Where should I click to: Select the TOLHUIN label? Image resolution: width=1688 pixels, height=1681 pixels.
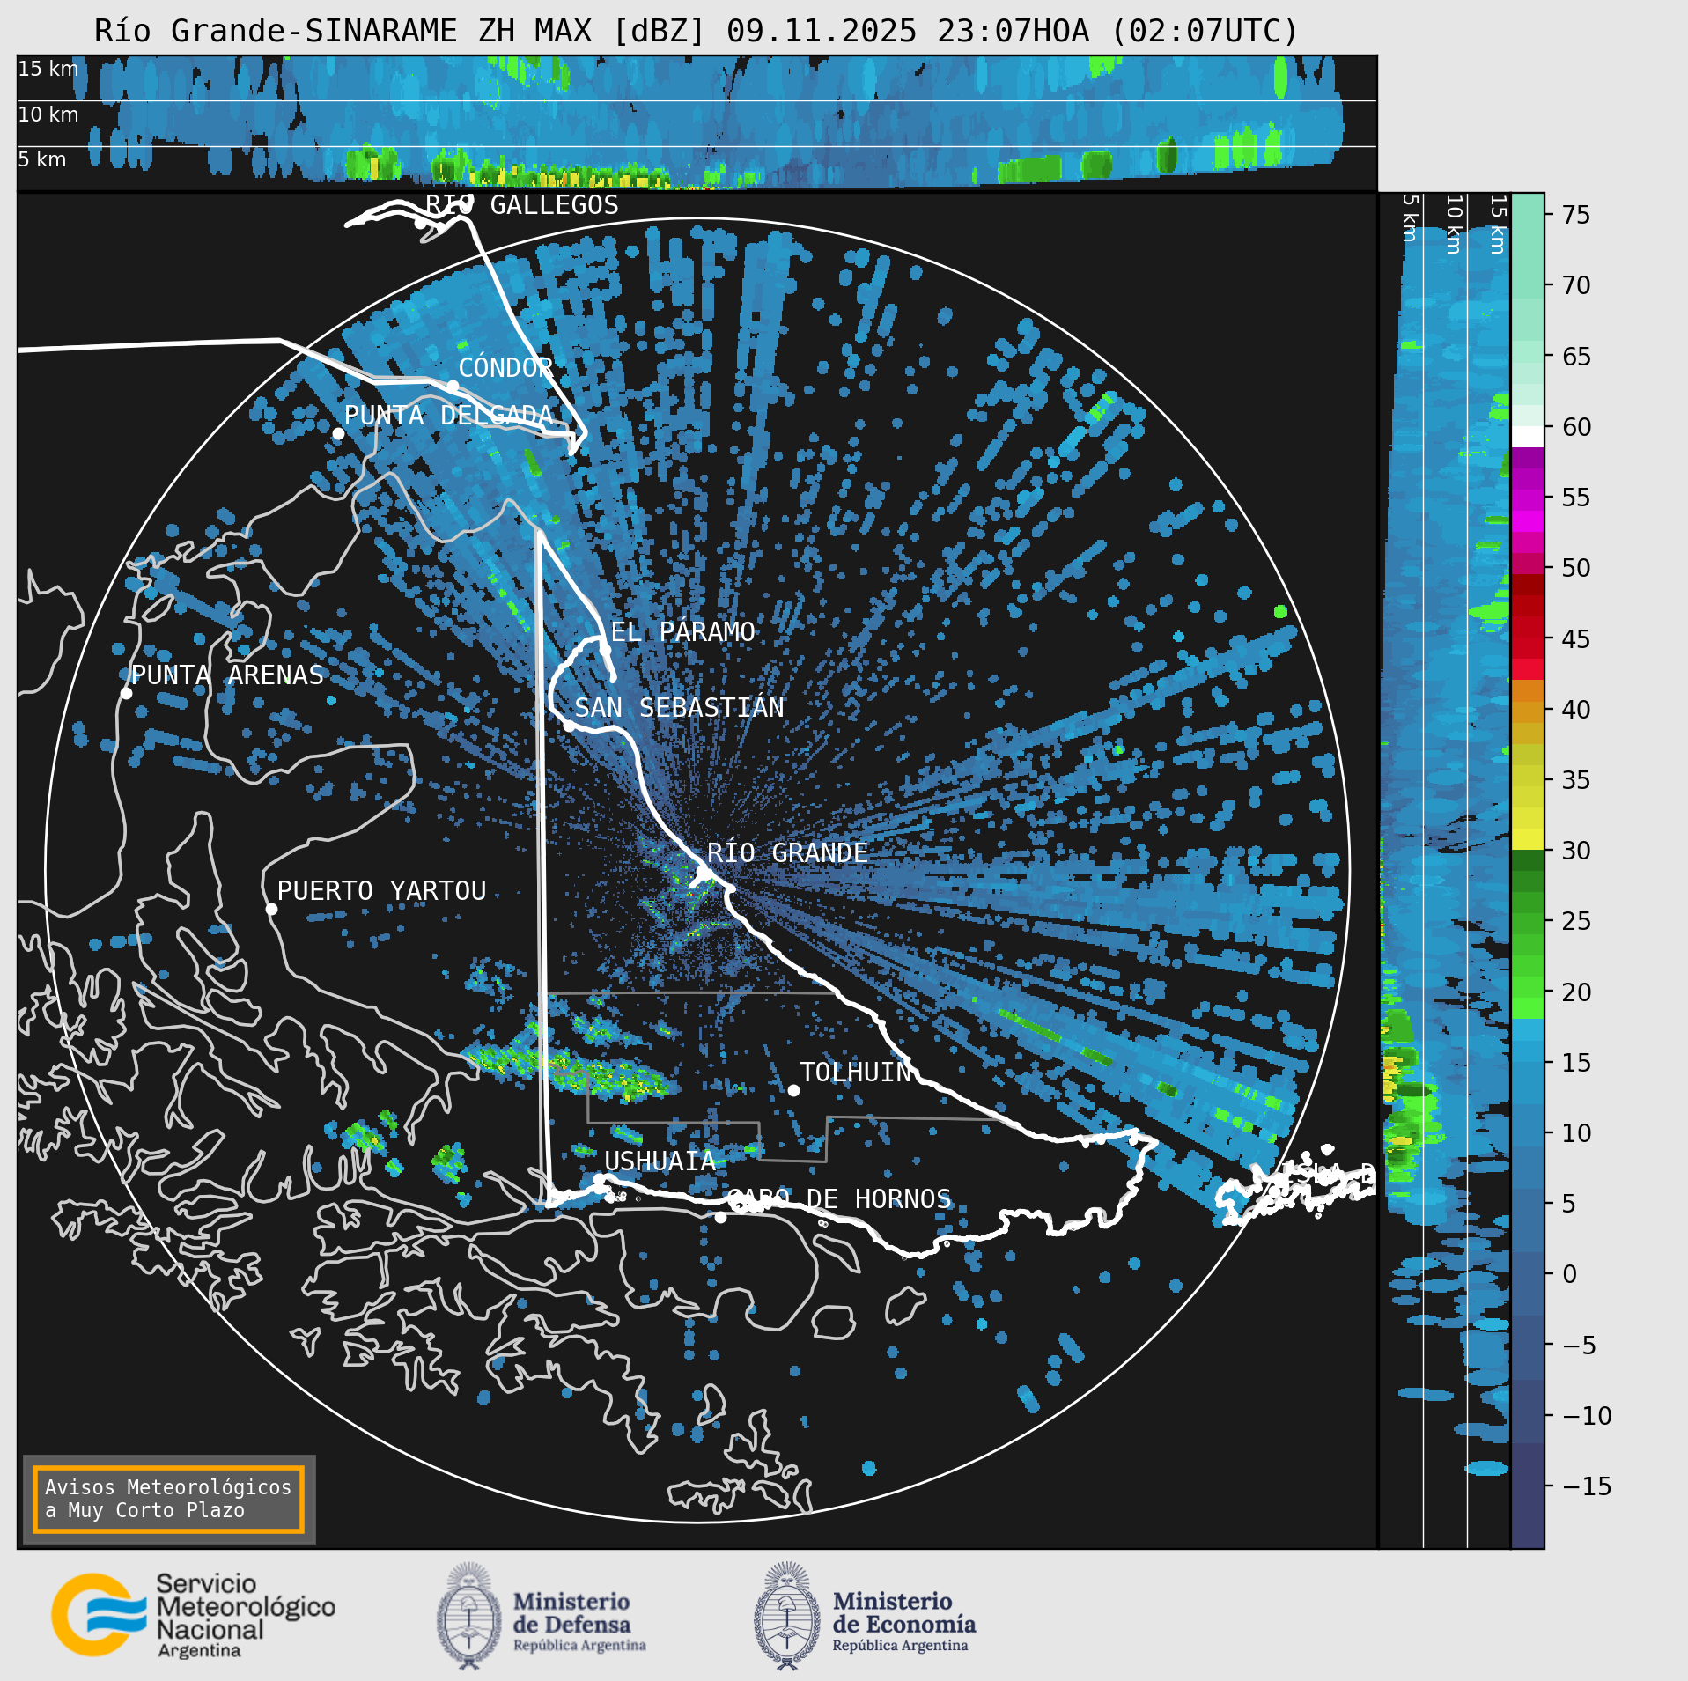pyautogui.click(x=855, y=1072)
